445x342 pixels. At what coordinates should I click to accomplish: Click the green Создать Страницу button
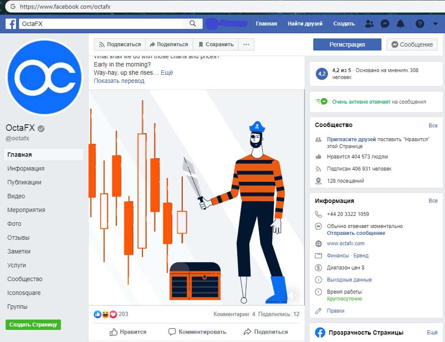pyautogui.click(x=33, y=324)
